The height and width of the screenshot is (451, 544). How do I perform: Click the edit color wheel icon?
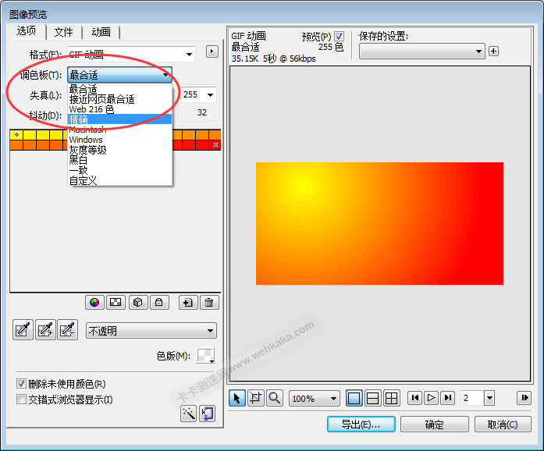coord(94,303)
